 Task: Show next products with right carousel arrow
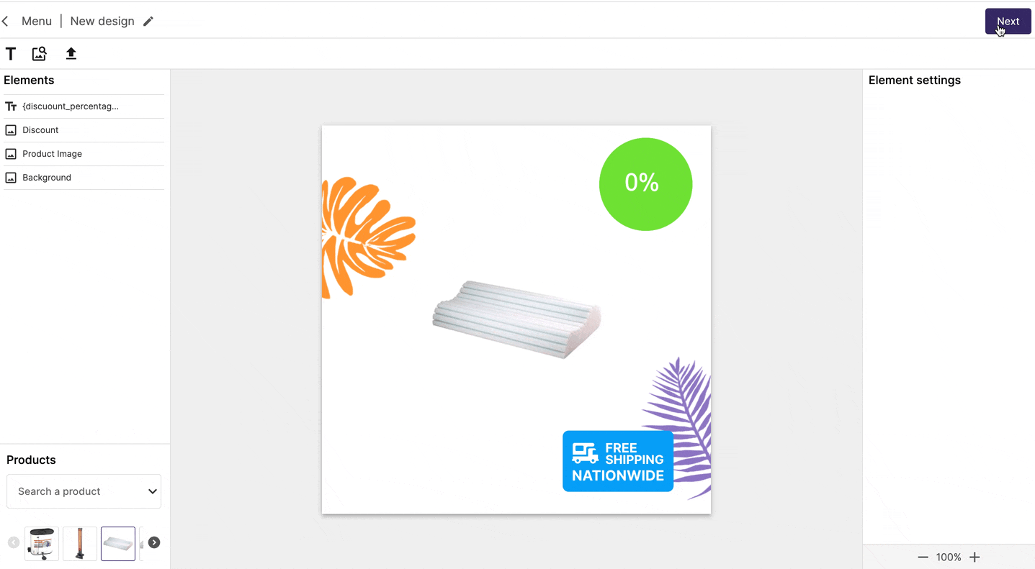pos(154,542)
